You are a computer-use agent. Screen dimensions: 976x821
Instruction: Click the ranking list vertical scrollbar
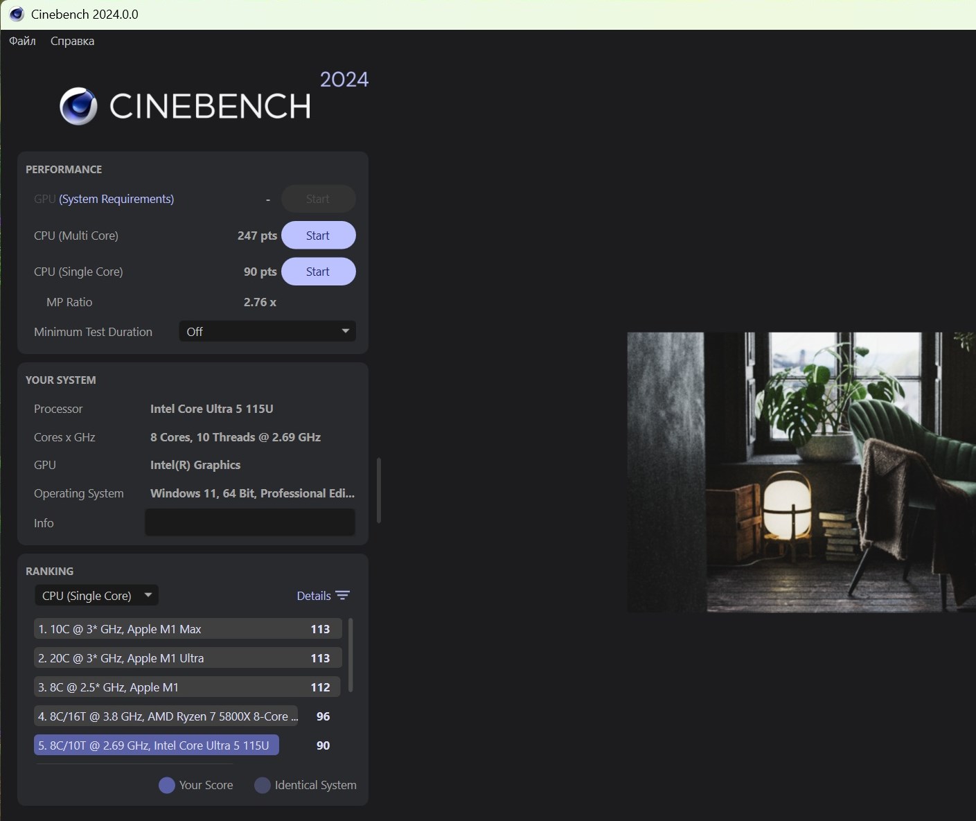(351, 655)
